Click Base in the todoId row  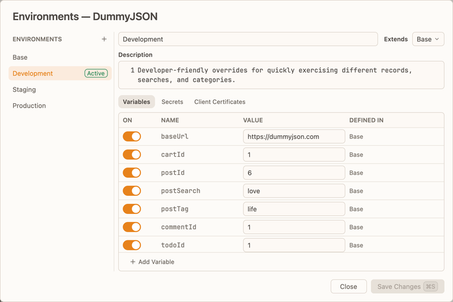coord(356,245)
